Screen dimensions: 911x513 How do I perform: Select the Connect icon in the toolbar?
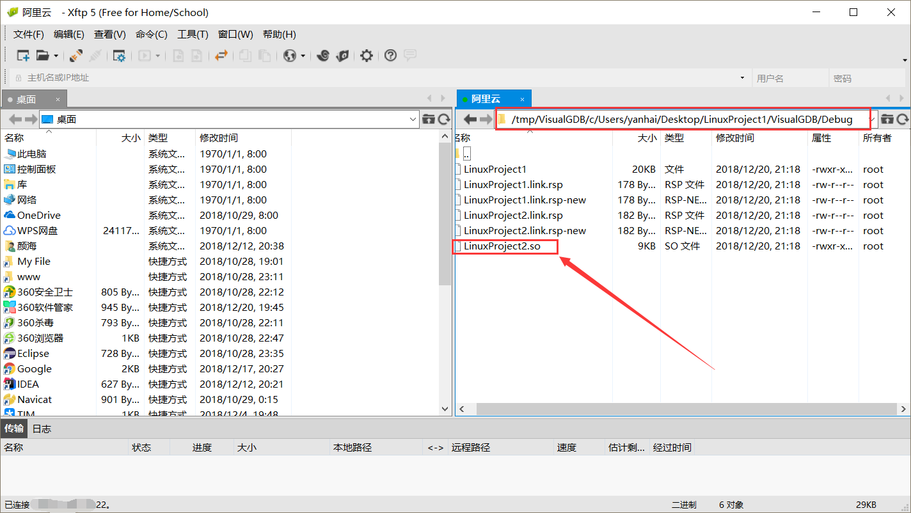[x=76, y=56]
